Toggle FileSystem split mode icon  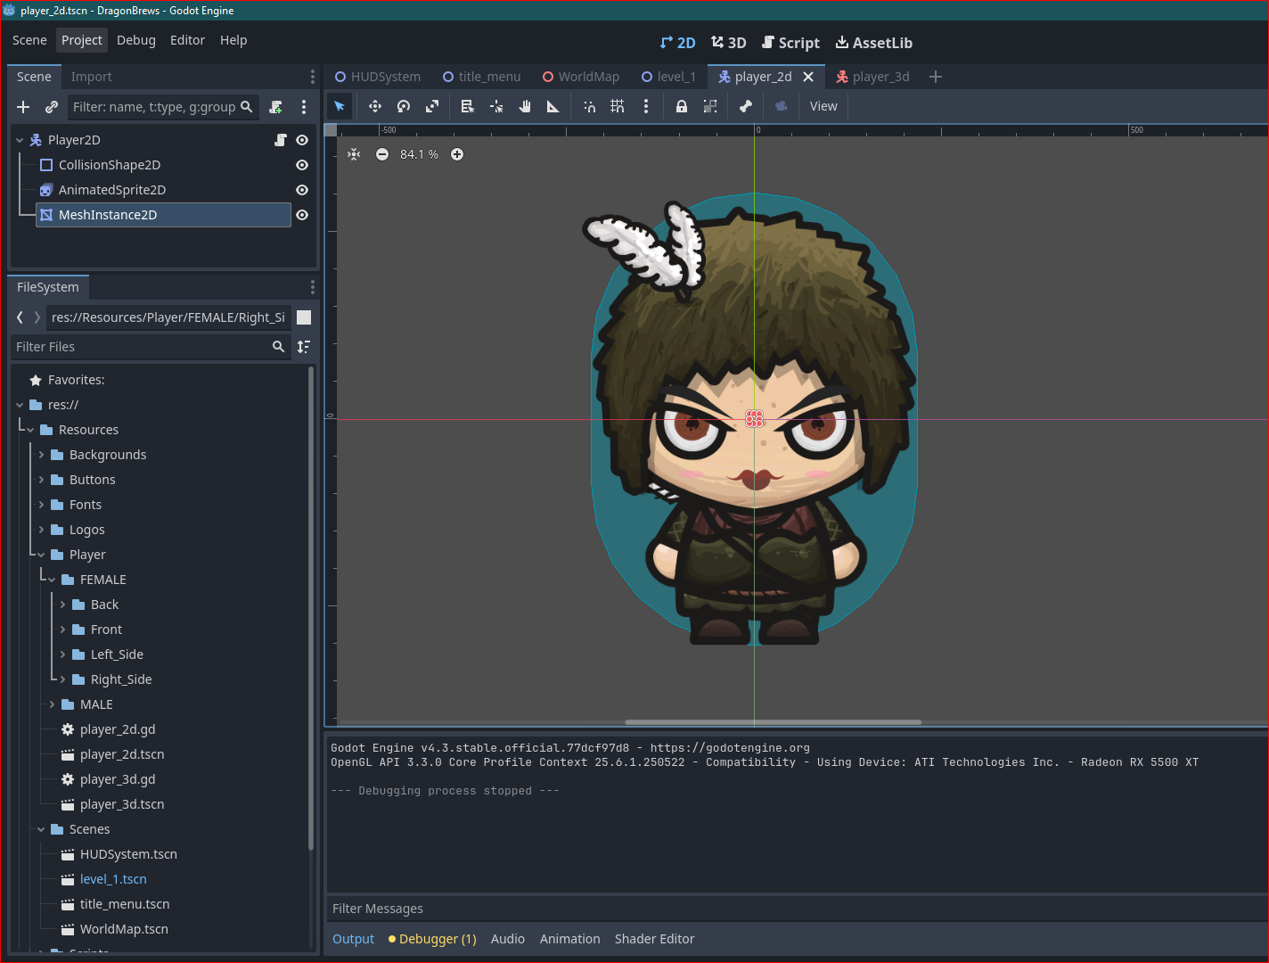click(304, 317)
